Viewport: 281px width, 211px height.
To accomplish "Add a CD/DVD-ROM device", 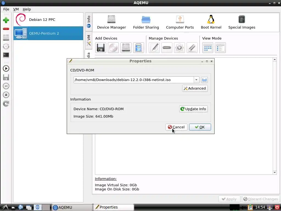I will coord(113,48).
